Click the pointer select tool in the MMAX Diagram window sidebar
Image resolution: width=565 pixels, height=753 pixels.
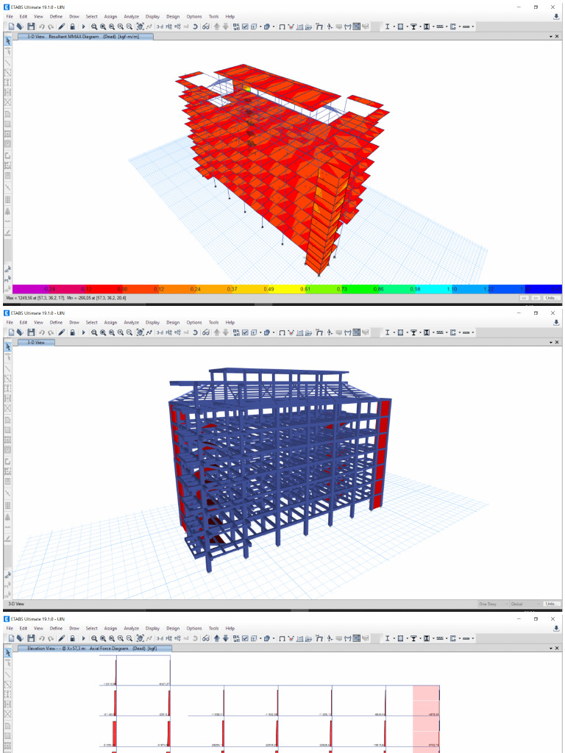8,41
